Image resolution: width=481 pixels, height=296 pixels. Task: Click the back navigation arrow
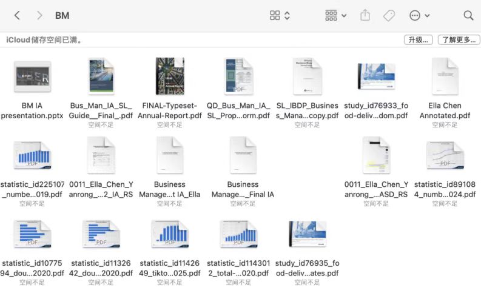[x=17, y=15]
